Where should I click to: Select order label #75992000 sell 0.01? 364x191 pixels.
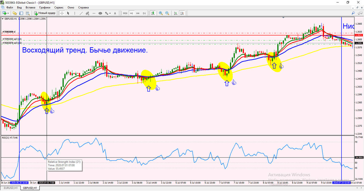(12, 39)
